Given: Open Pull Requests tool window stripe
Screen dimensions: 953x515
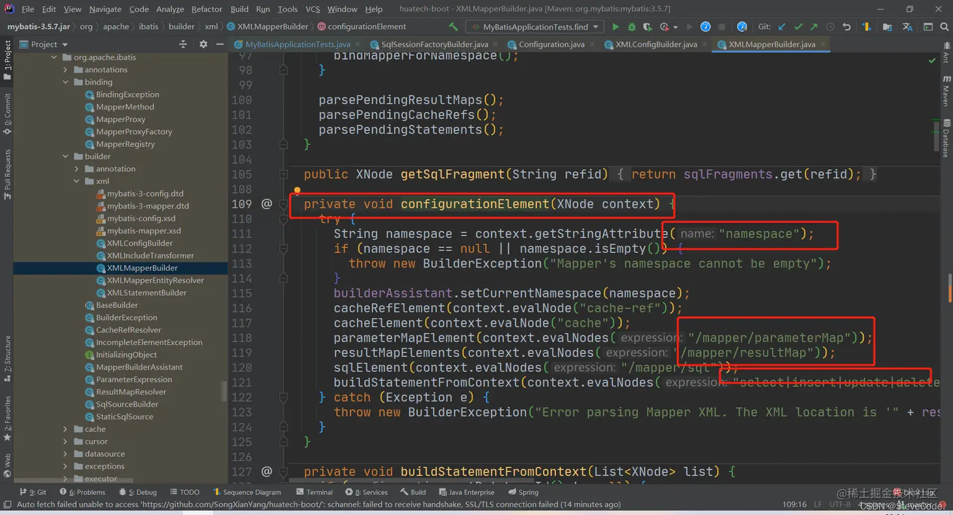Looking at the screenshot, I should (8, 174).
